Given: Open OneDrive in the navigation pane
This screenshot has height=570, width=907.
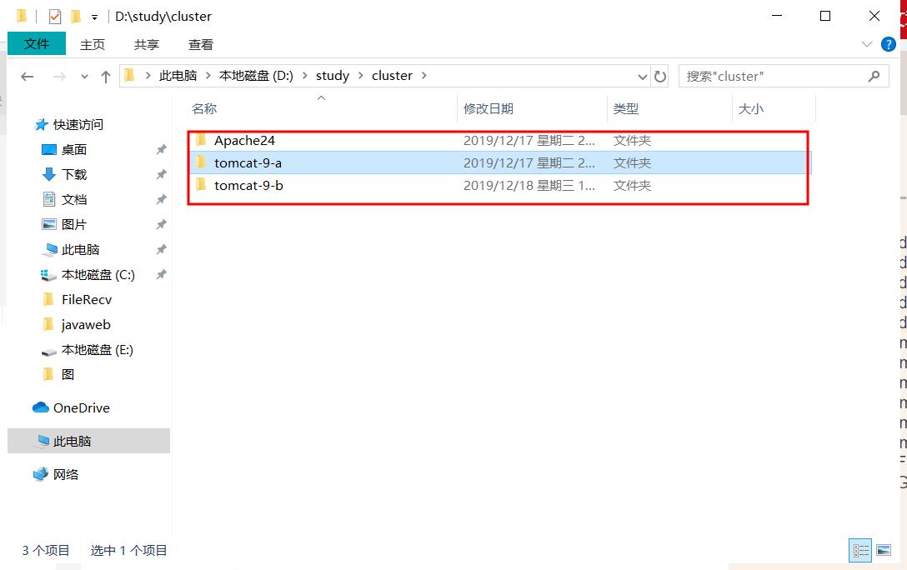Looking at the screenshot, I should (x=81, y=407).
